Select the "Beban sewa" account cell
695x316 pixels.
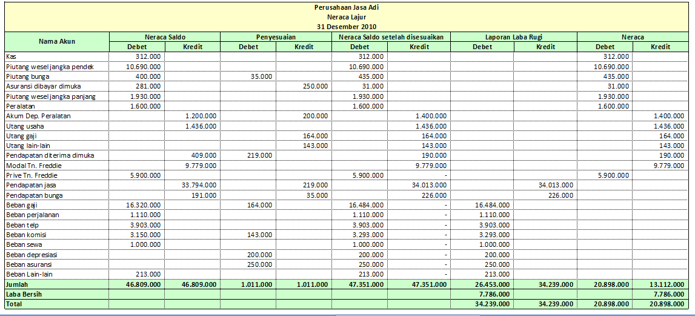pos(57,244)
